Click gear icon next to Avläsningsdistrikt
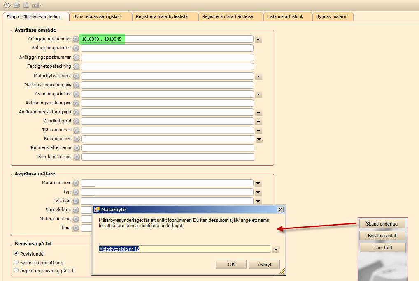Image resolution: width=419 pixels, height=281 pixels. click(x=77, y=94)
